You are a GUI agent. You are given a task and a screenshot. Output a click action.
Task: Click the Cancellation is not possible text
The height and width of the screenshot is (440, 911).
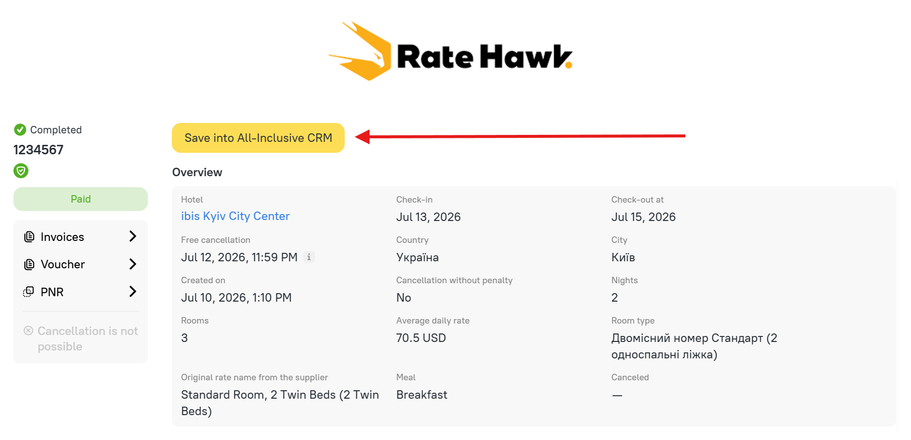[88, 338]
